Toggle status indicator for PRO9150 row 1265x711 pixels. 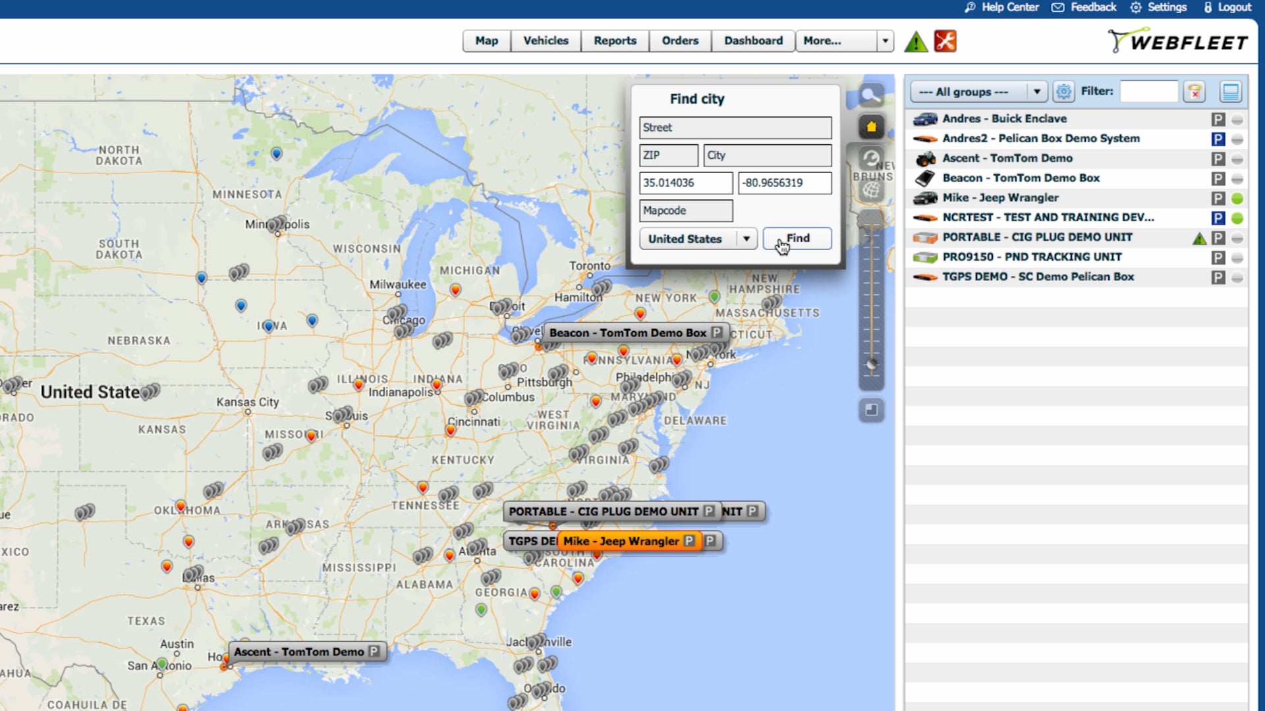click(x=1237, y=258)
